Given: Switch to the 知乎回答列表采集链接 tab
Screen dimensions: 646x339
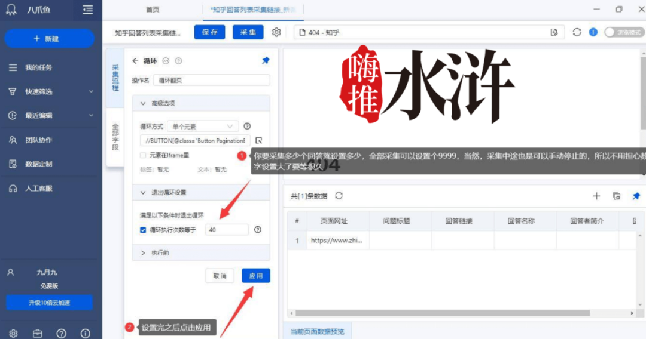Looking at the screenshot, I should (x=253, y=10).
